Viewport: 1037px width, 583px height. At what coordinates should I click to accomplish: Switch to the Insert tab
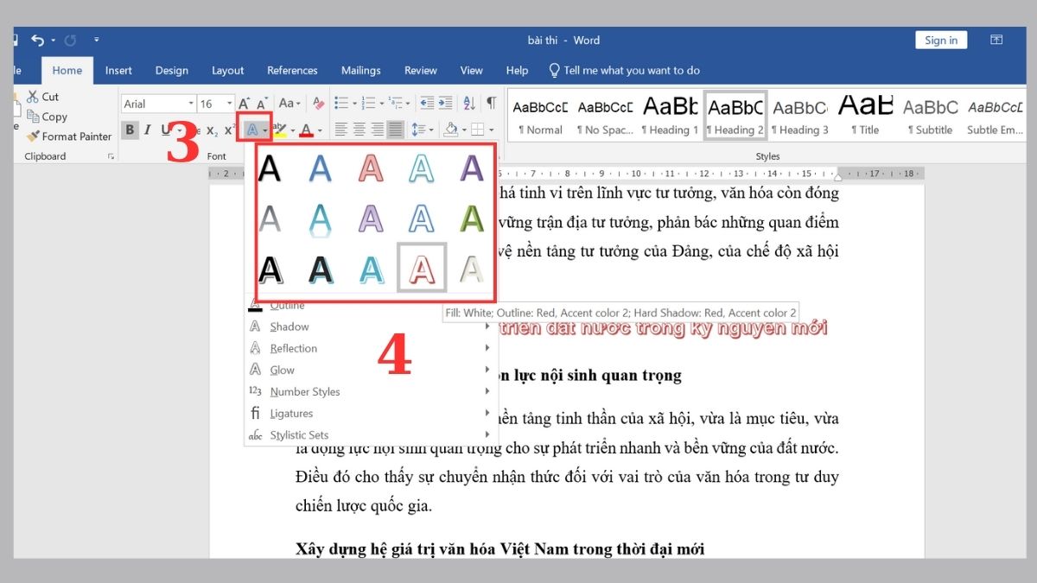119,70
